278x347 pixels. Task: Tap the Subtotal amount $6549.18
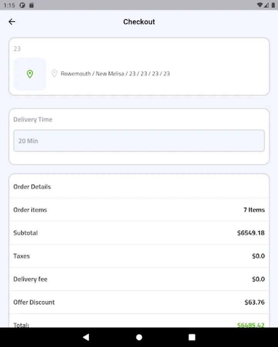[x=251, y=233]
